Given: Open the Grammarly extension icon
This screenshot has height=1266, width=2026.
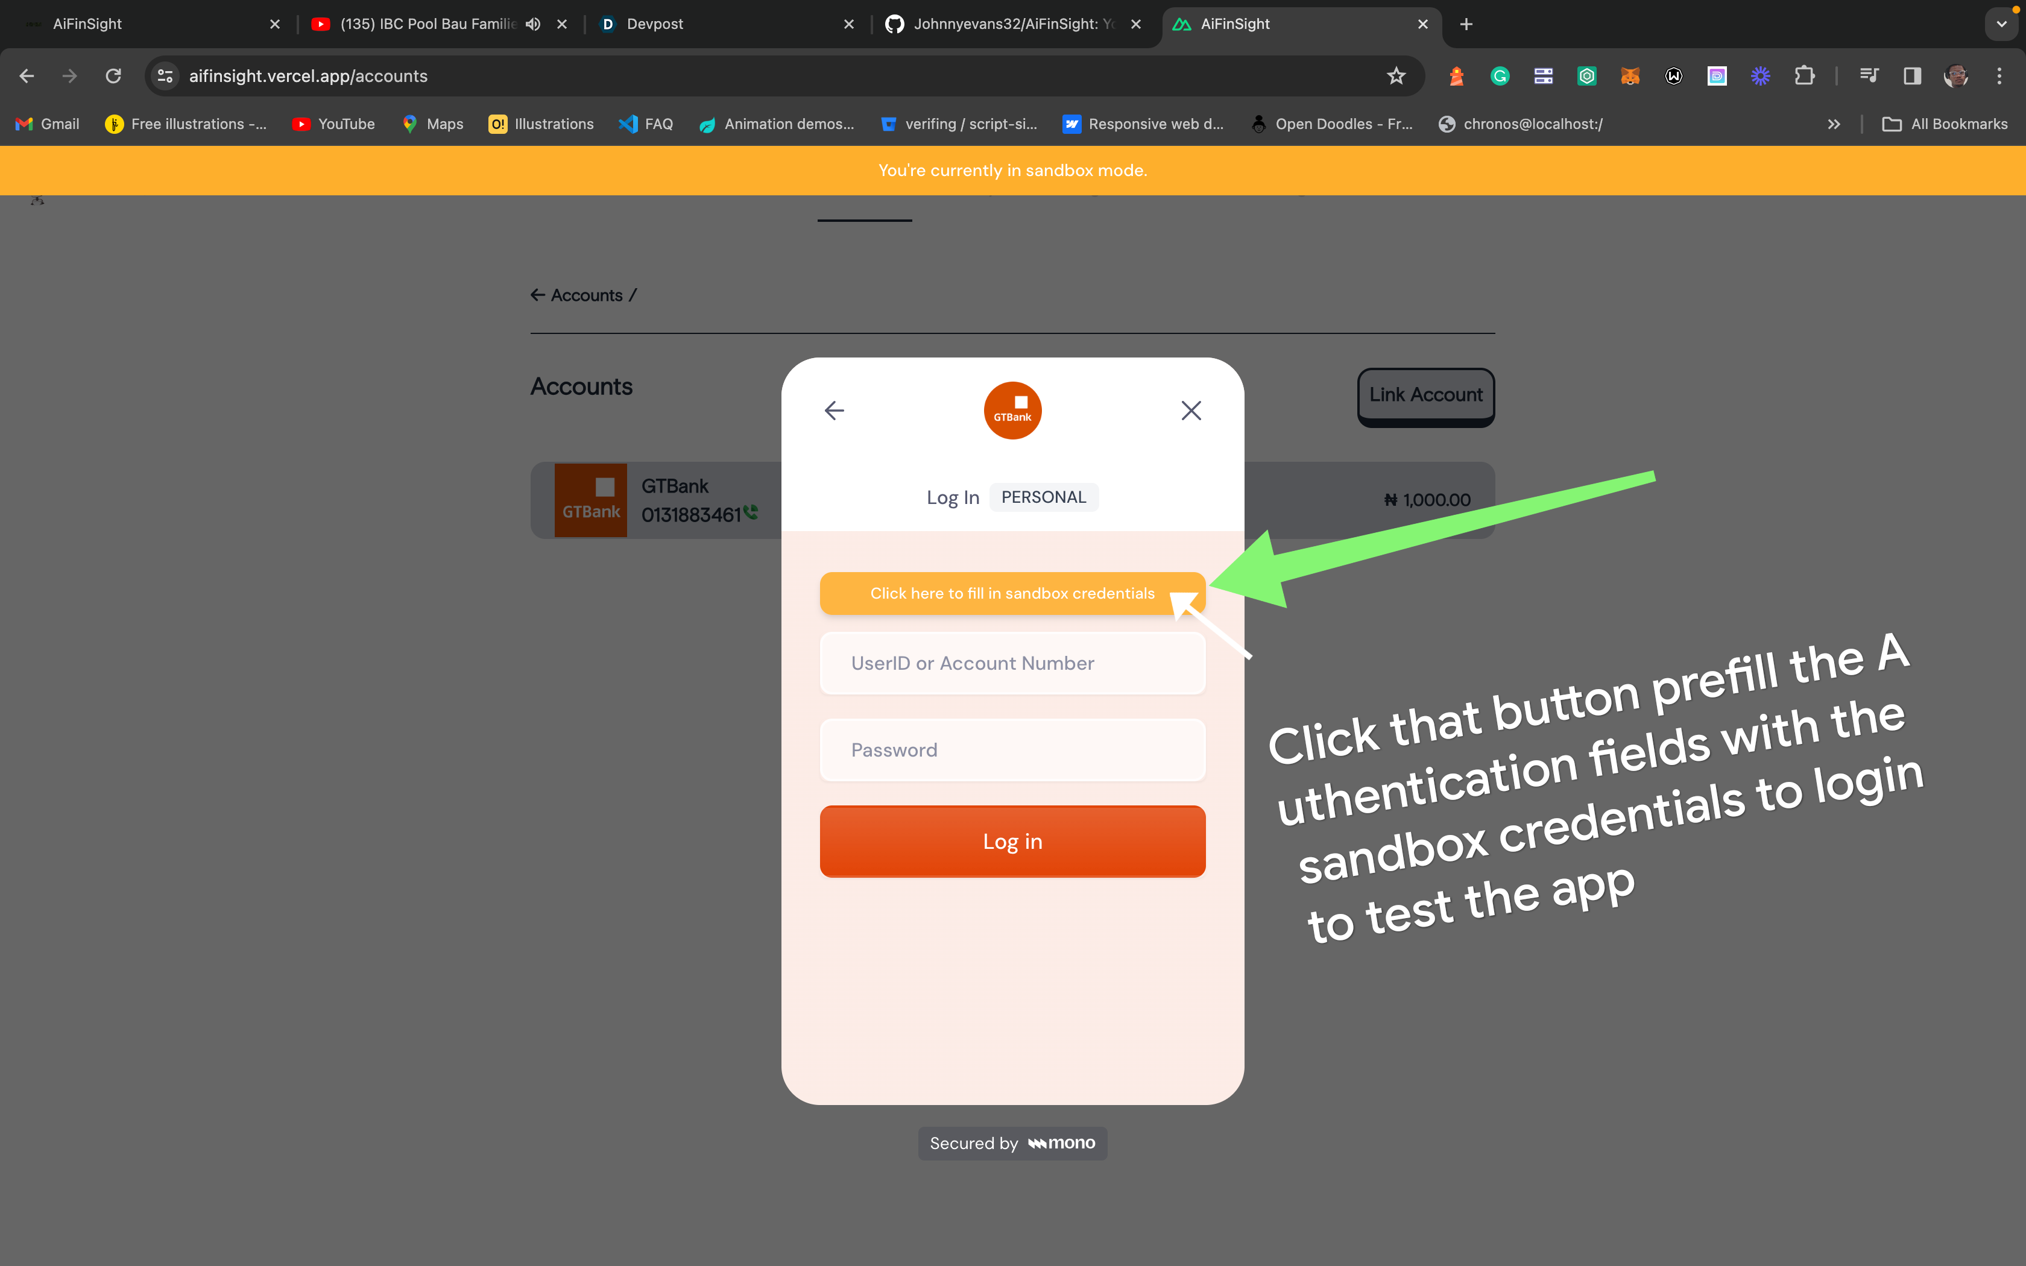Looking at the screenshot, I should pyautogui.click(x=1500, y=76).
